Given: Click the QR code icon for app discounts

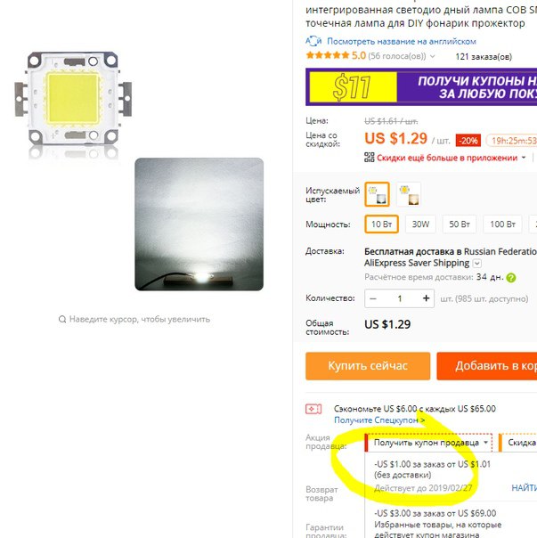Looking at the screenshot, I should (x=370, y=158).
